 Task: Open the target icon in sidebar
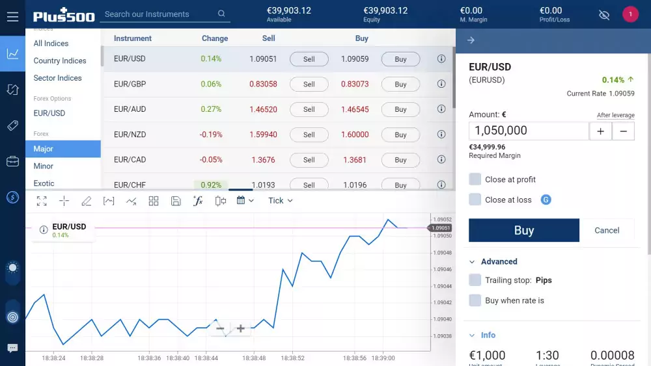pyautogui.click(x=13, y=317)
